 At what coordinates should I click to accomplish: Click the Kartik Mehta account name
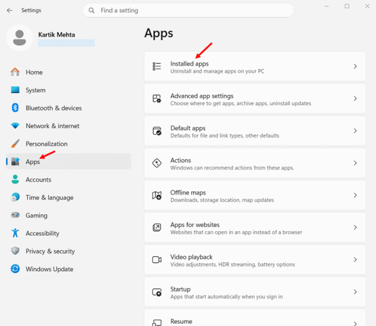point(57,35)
